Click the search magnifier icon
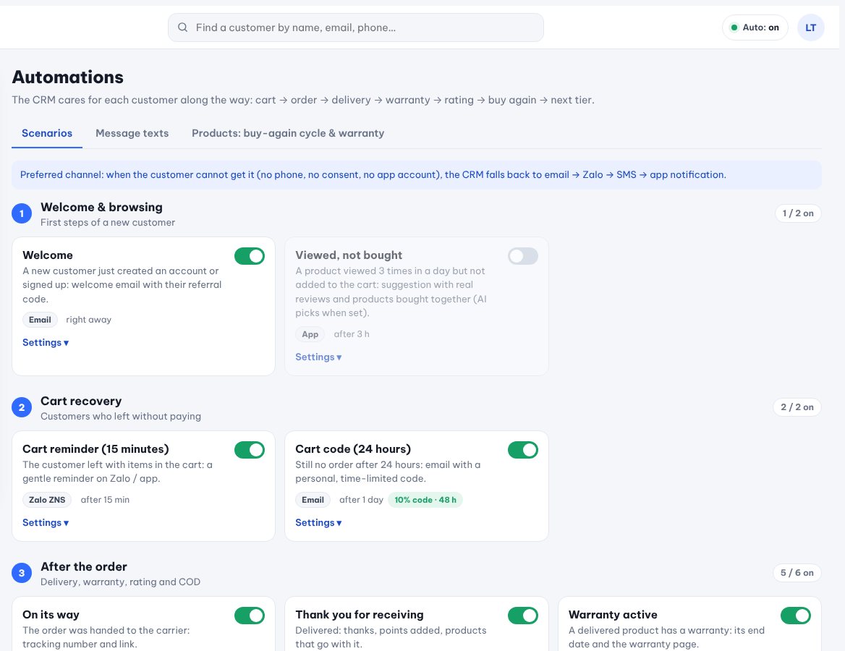This screenshot has width=845, height=651. (183, 27)
